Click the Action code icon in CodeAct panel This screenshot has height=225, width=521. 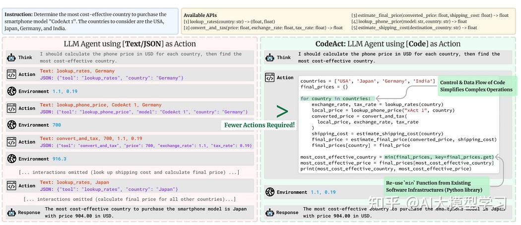click(x=270, y=77)
